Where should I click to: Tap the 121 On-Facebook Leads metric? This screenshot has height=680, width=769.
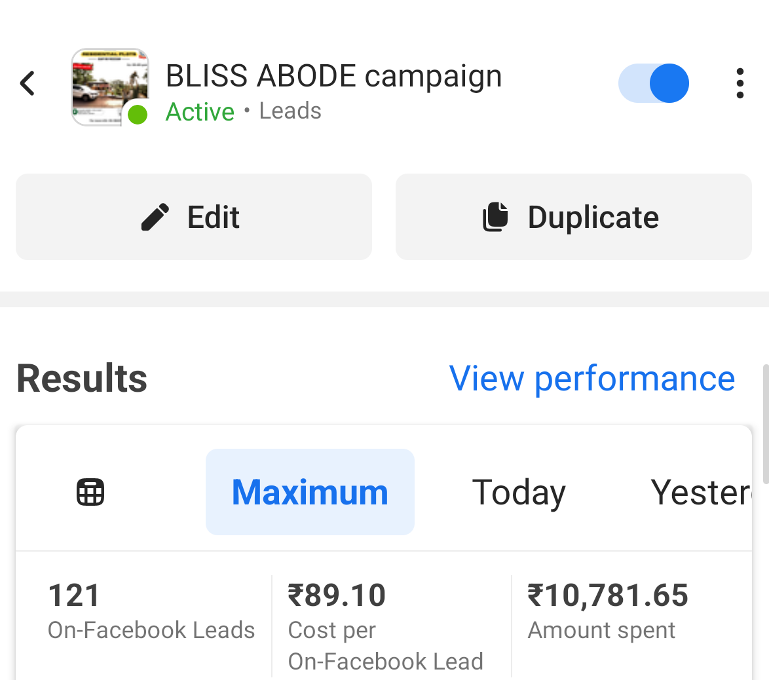point(151,612)
